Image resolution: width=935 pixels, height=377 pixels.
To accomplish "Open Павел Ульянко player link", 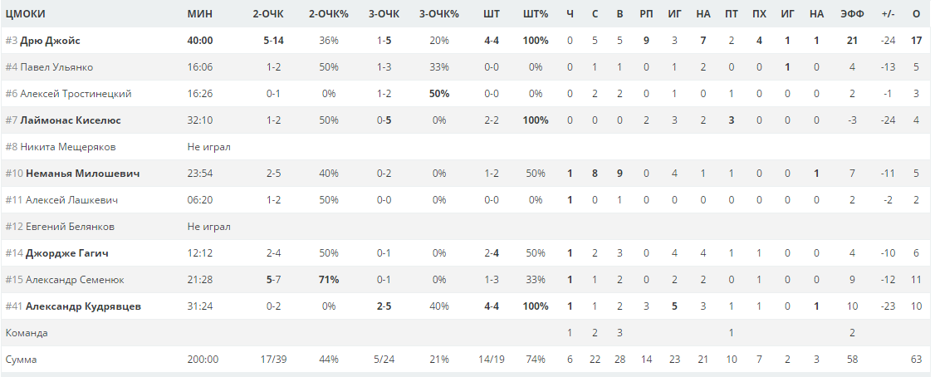I will coord(56,67).
